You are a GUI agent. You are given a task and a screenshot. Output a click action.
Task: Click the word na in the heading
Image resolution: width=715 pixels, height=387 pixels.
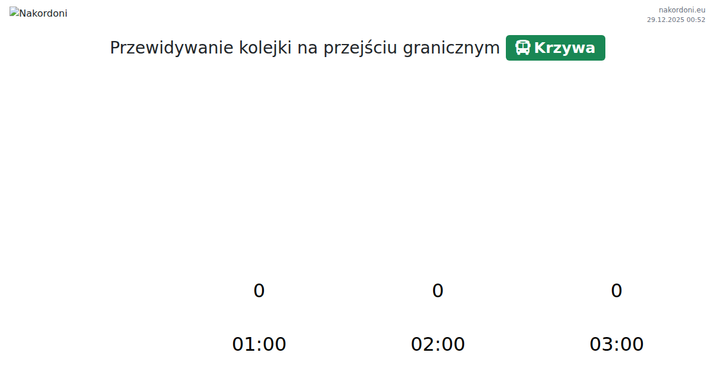click(x=307, y=48)
